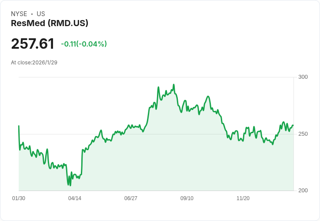Click the 250 y-axis label
This screenshot has width=320, height=221.
303,134
